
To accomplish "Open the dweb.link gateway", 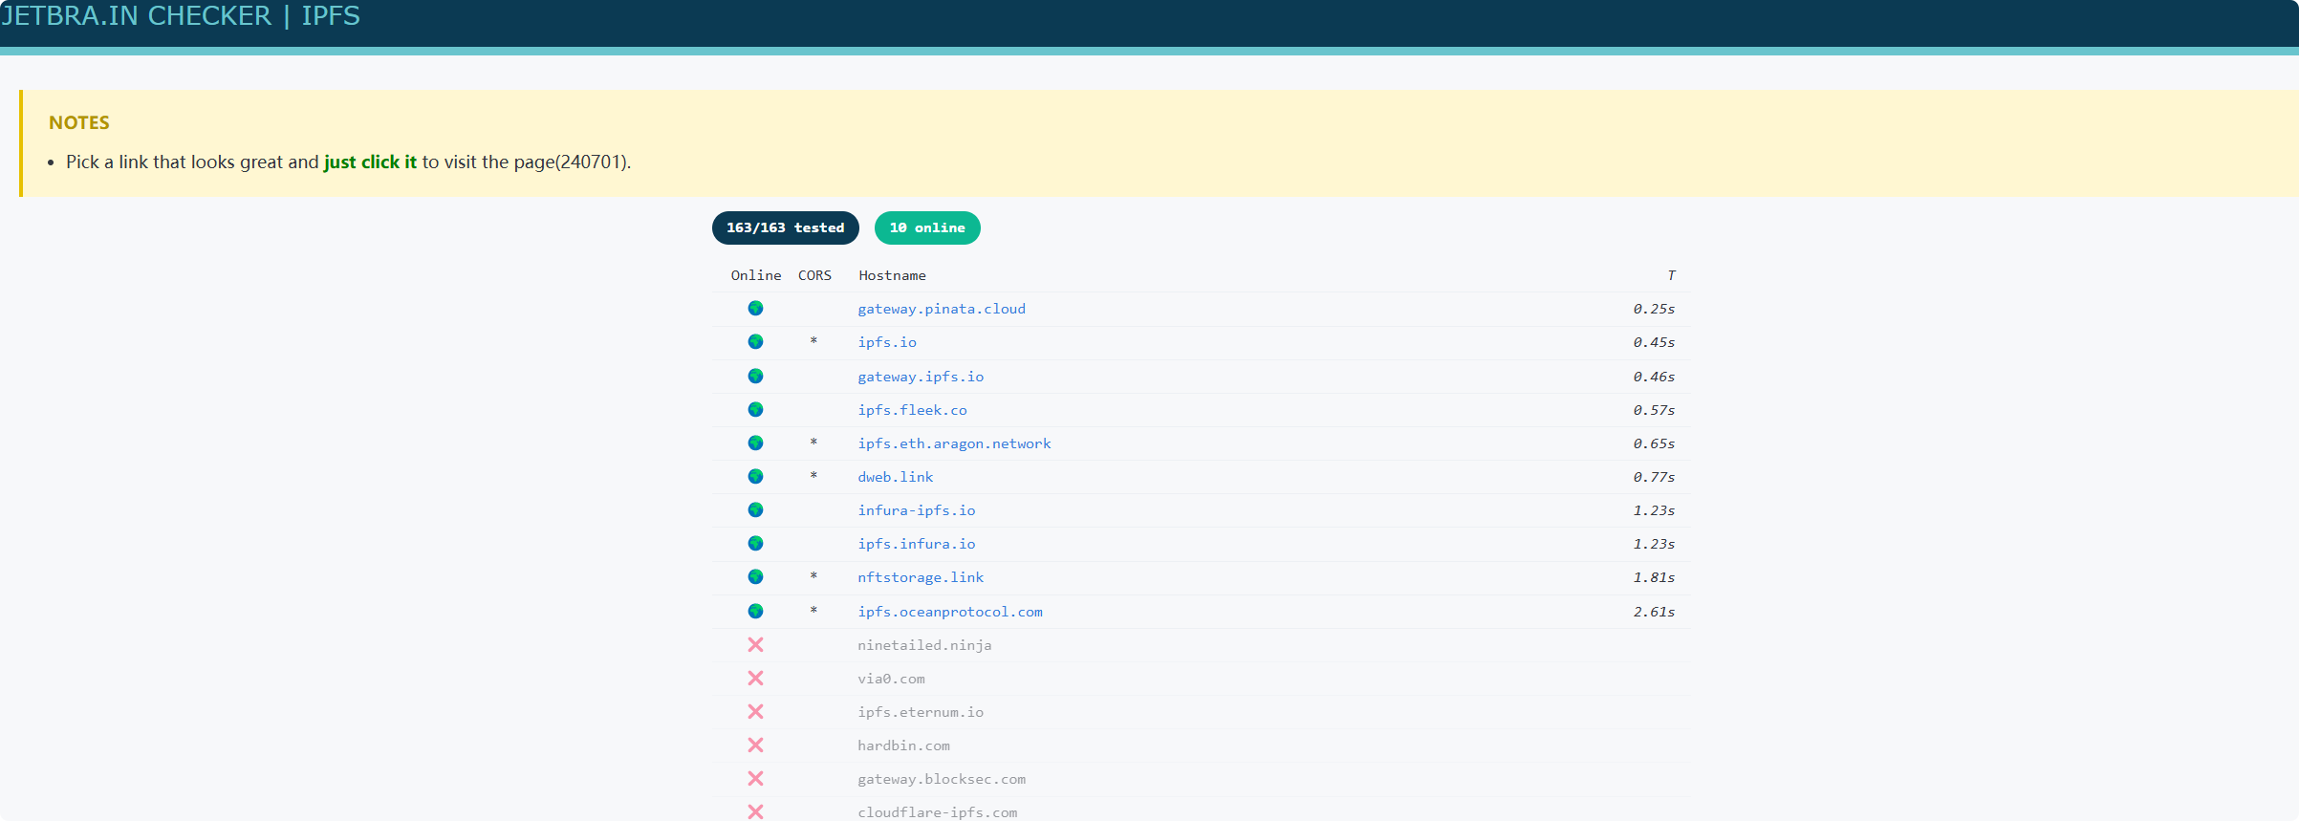I will [x=896, y=477].
